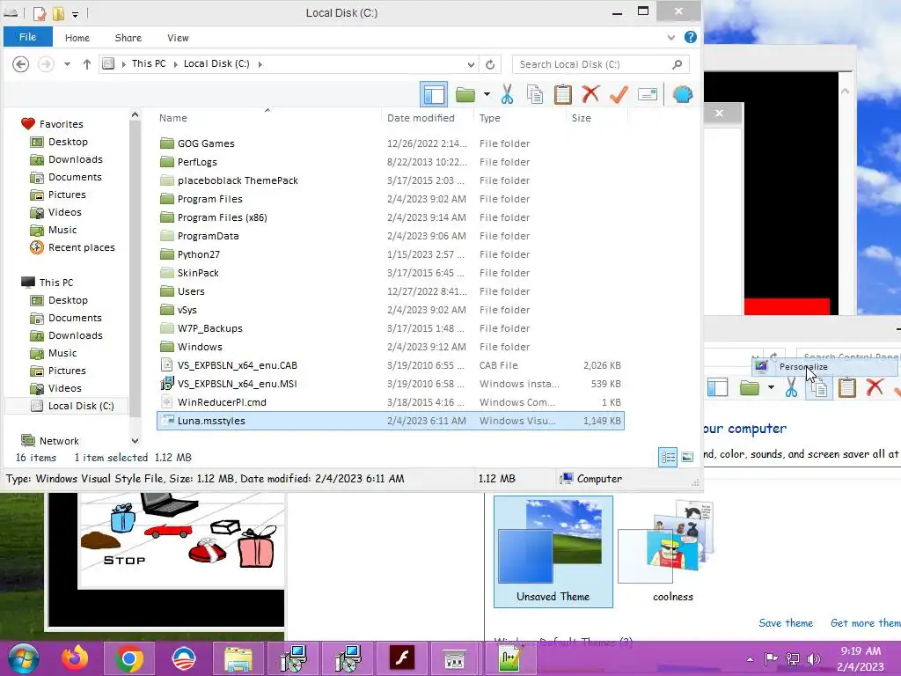Show hidden tray icons arrow
Image resolution: width=901 pixels, height=676 pixels.
pyautogui.click(x=750, y=658)
